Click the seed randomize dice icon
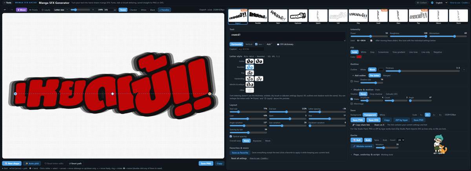 coord(371,40)
